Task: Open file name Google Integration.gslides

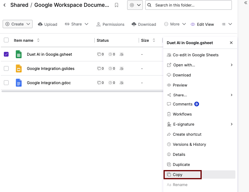Action: (x=51, y=68)
